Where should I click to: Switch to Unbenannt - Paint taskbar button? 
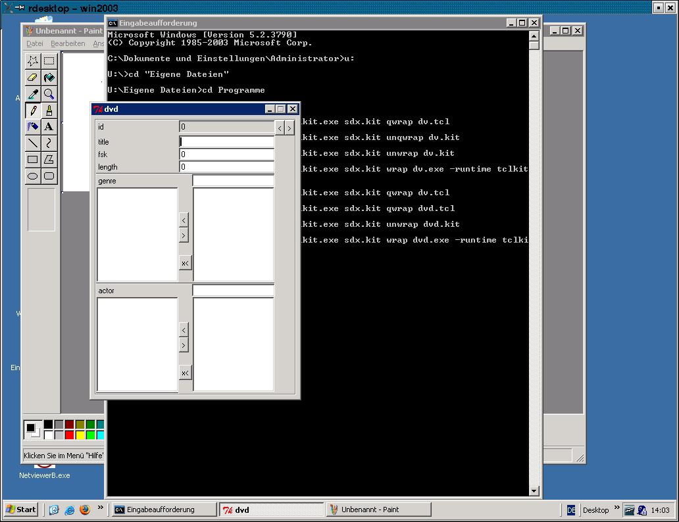pyautogui.click(x=379, y=510)
